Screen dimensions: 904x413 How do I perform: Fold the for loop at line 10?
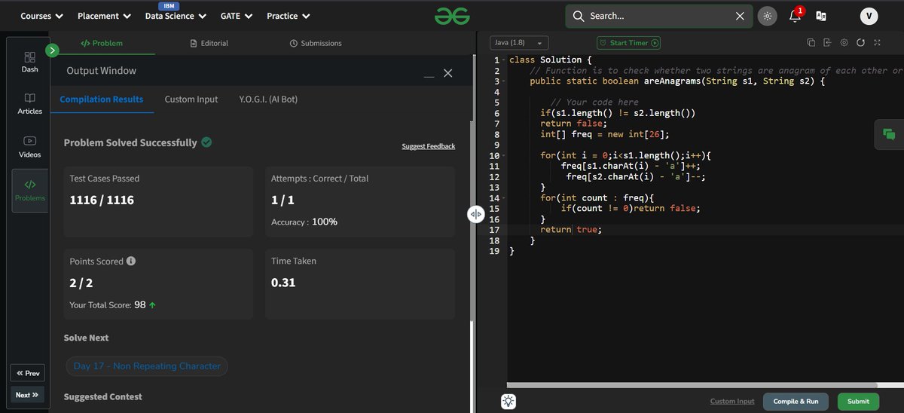click(x=502, y=155)
